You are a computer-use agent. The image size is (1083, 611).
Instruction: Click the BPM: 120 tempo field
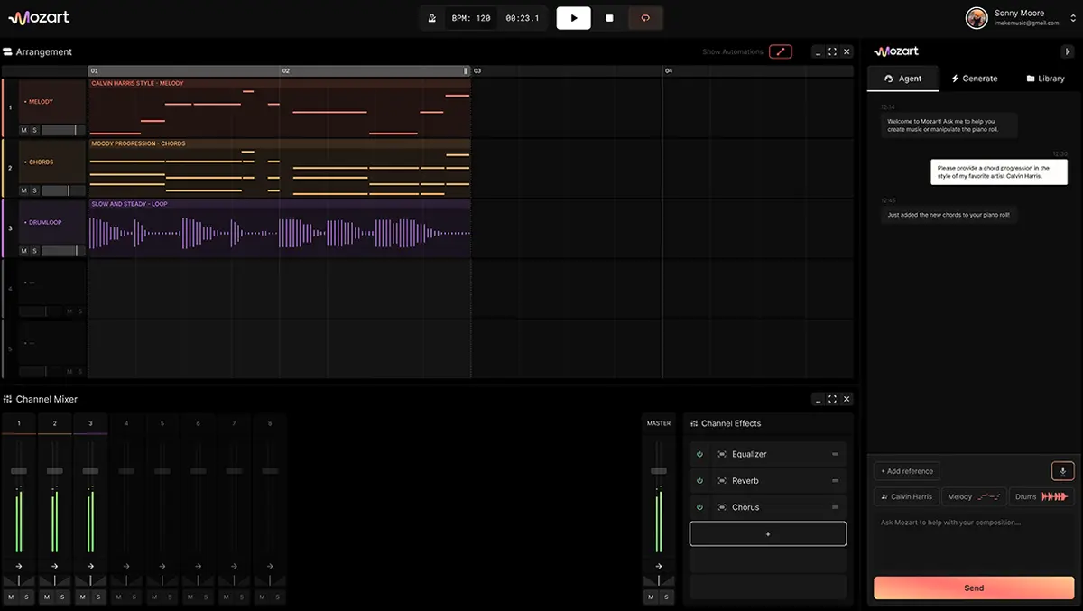[470, 18]
